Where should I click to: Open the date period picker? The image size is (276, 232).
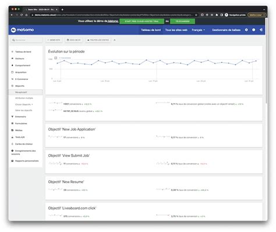pyautogui.click(x=73, y=40)
